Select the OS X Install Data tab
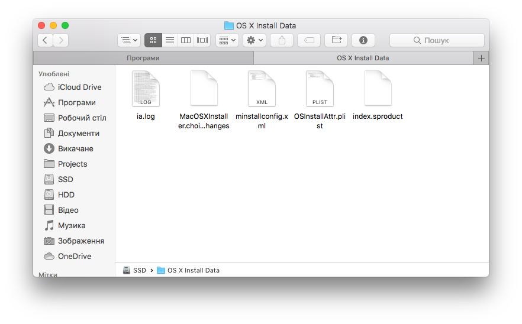This screenshot has width=522, height=324. (x=363, y=58)
